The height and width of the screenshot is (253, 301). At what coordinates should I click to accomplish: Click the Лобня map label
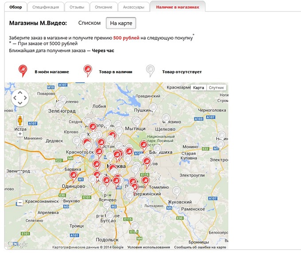99,106
